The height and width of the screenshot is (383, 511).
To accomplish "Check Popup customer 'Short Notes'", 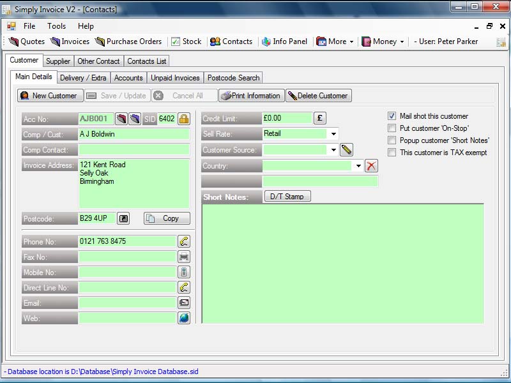I will [x=392, y=140].
